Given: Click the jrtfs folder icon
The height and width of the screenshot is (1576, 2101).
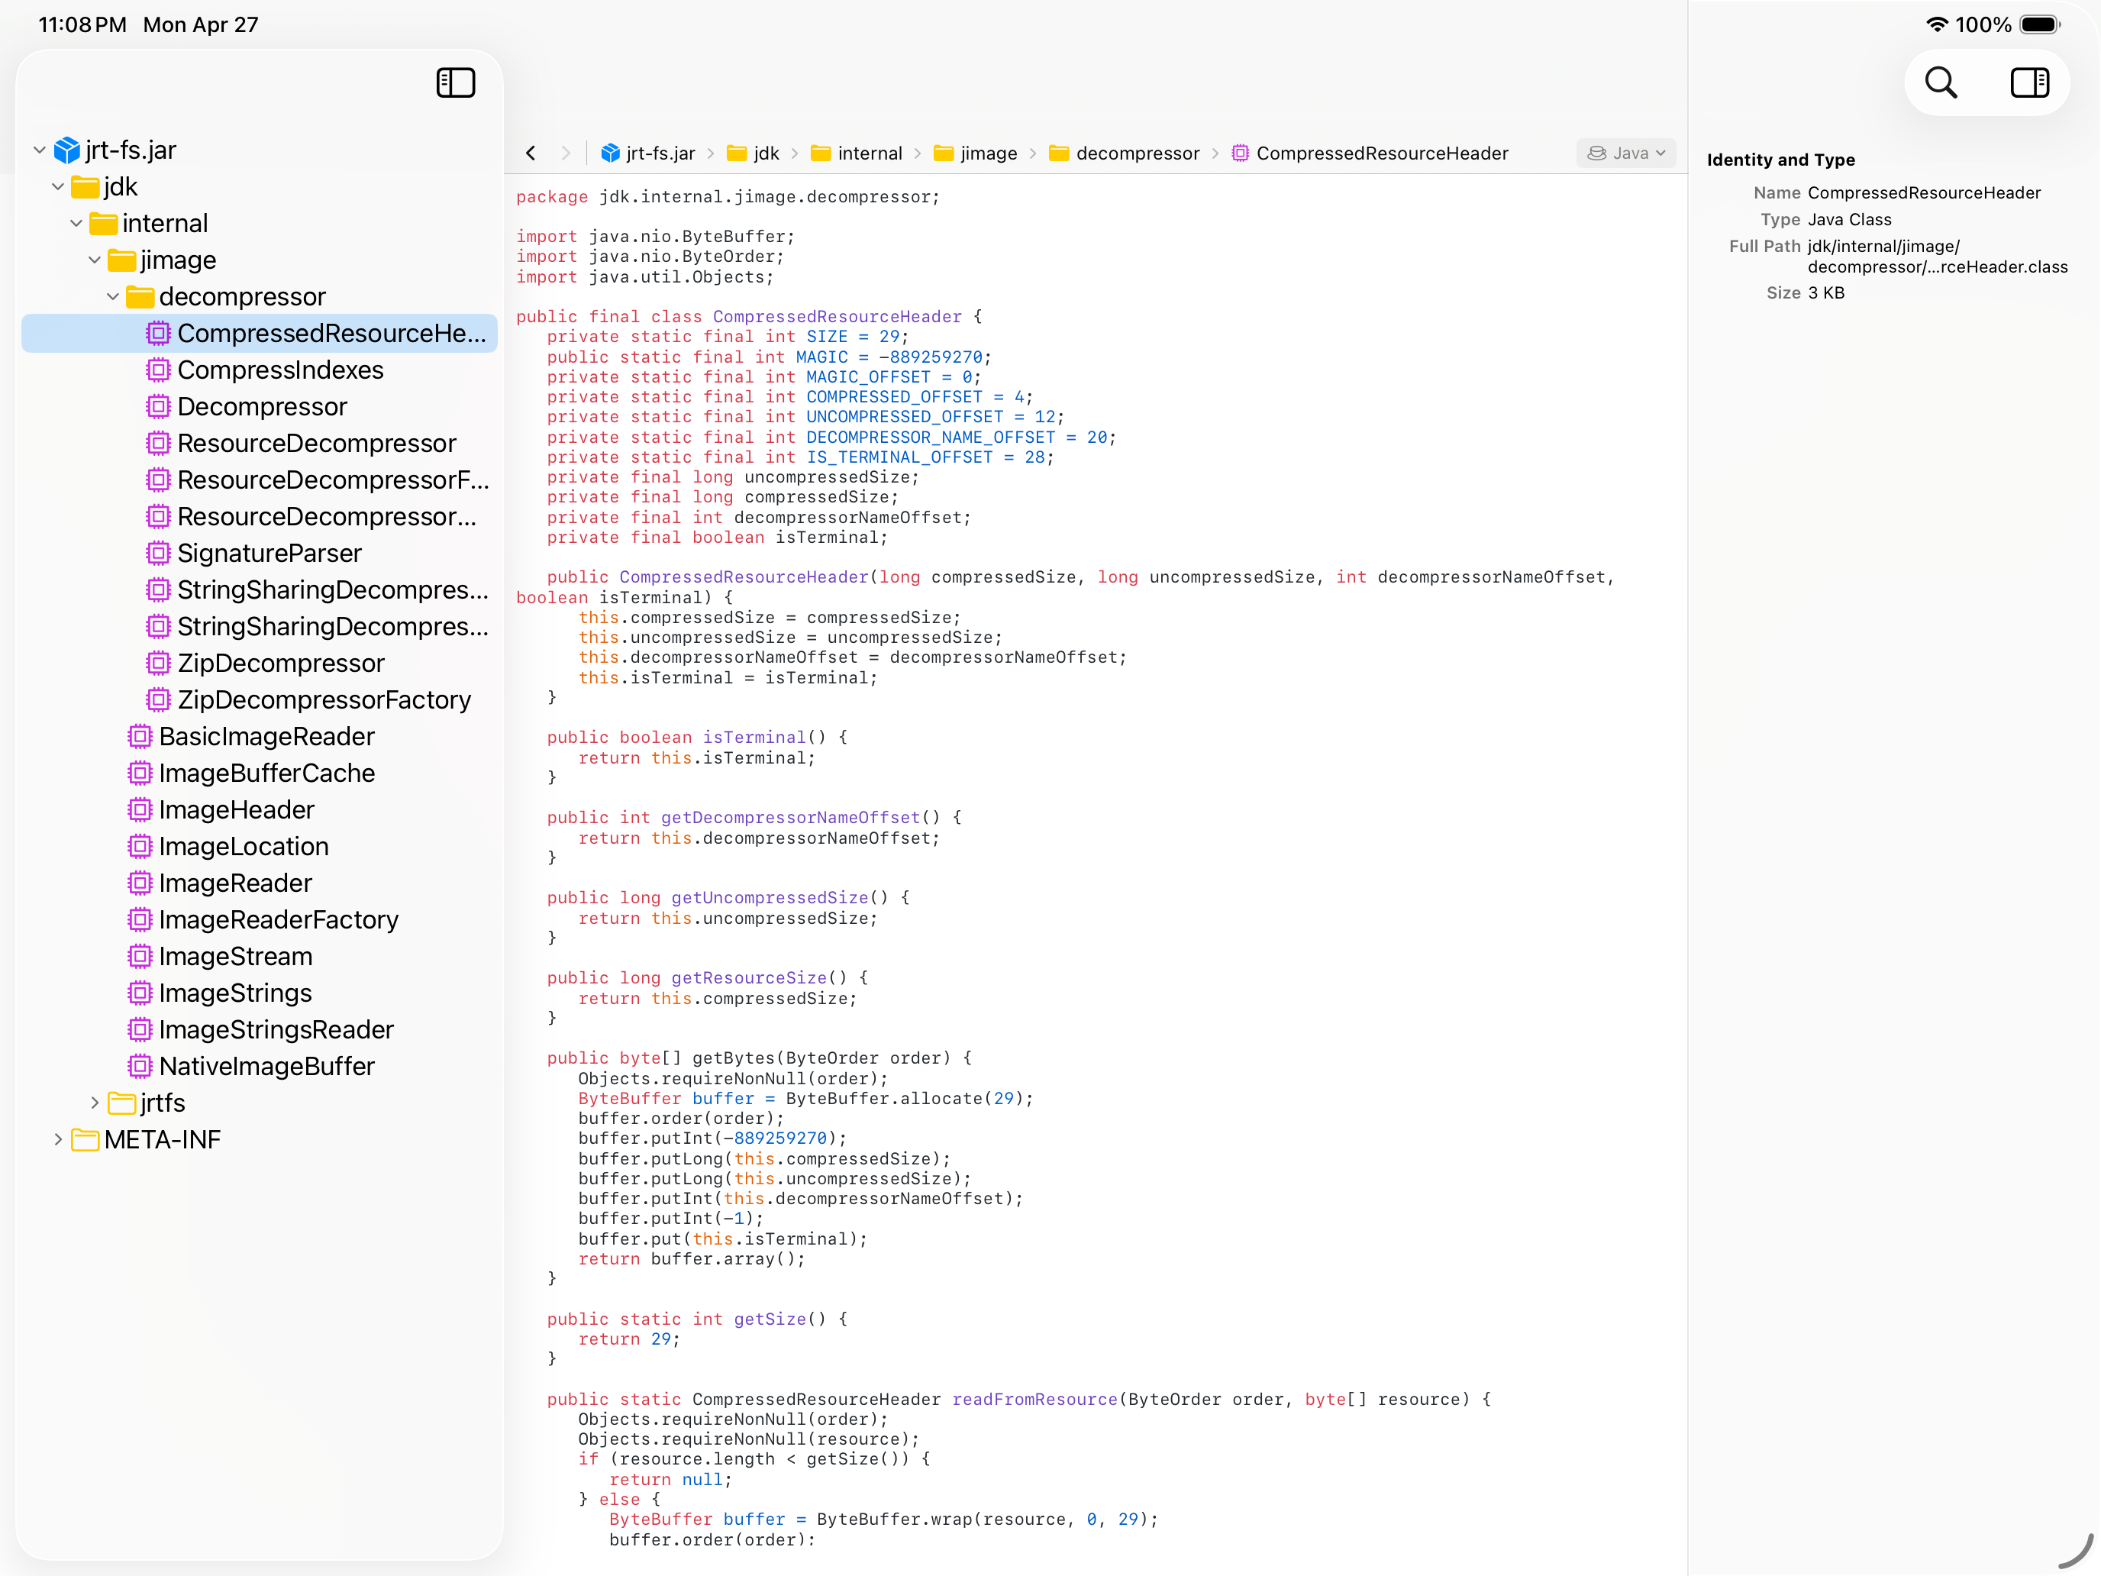Looking at the screenshot, I should 121,1102.
